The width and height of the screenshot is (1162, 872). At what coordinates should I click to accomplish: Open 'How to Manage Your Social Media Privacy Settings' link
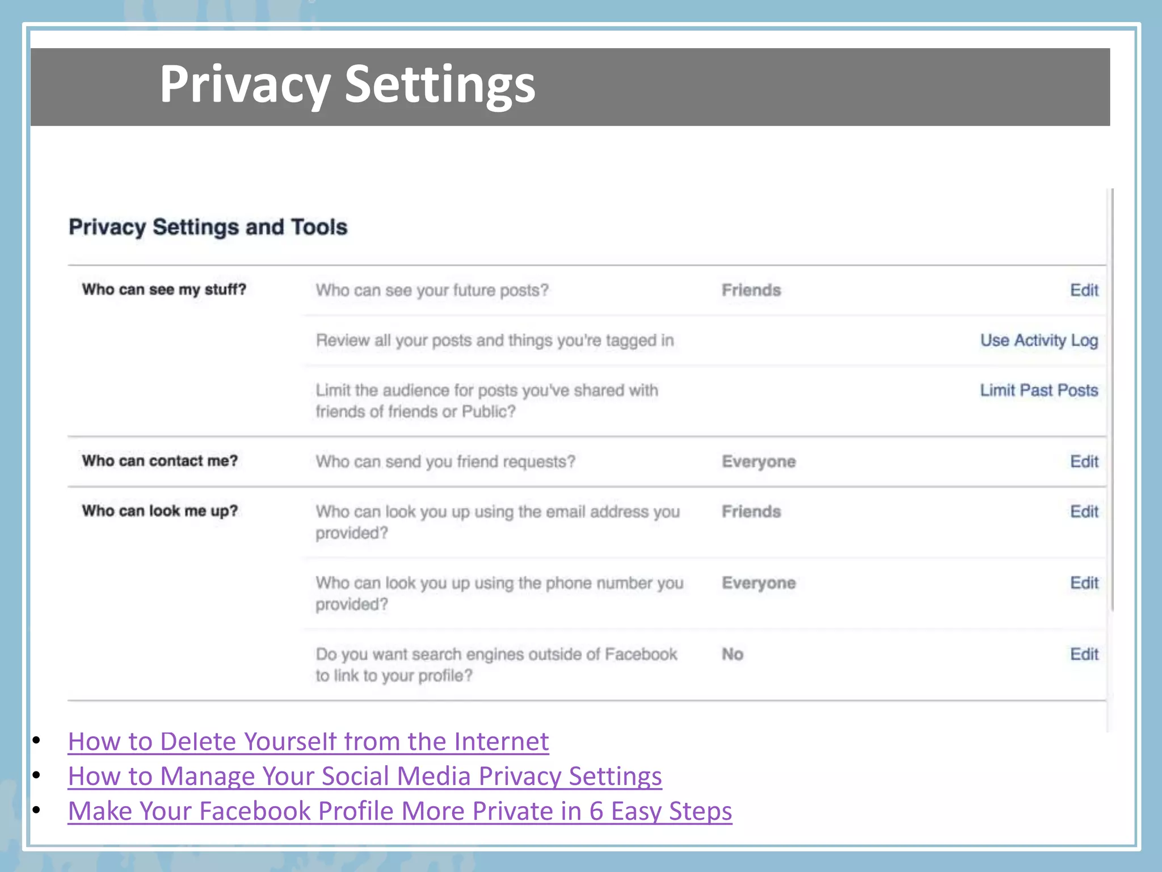click(365, 776)
